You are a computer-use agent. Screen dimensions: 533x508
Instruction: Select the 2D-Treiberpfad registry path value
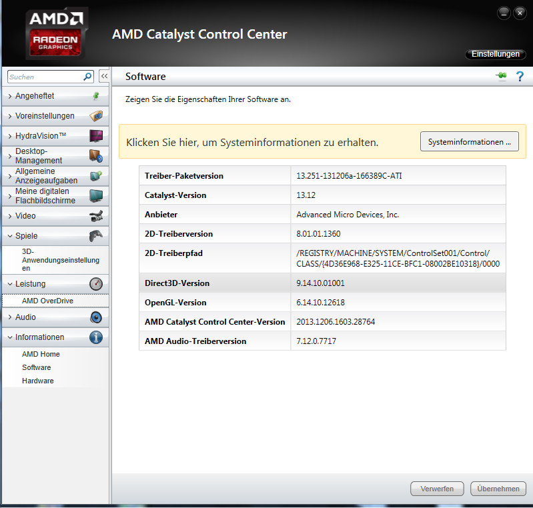tap(398, 258)
